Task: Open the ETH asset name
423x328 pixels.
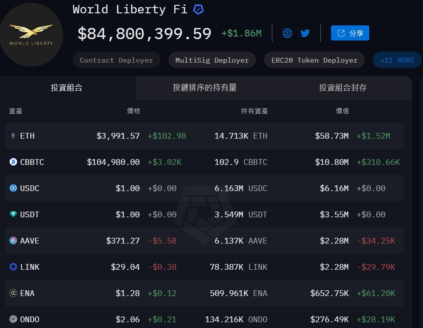Action: (x=27, y=136)
